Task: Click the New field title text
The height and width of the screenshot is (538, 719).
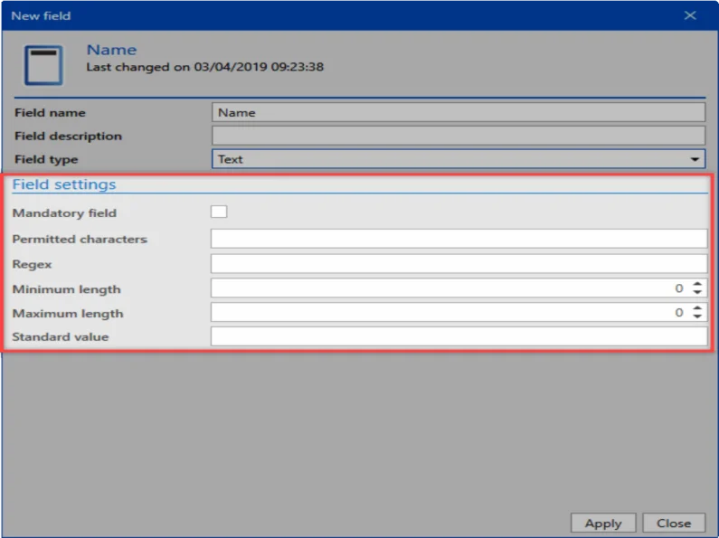Action: pos(41,15)
